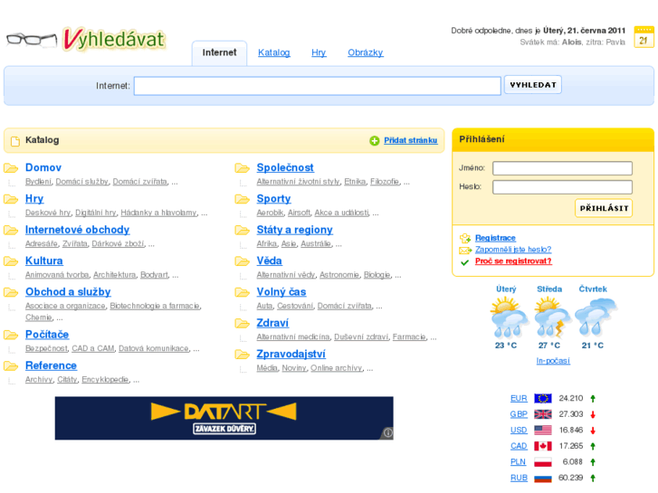Viewport: 658px width, 493px height.
Task: Open the Noviny subcategory link
Action: click(294, 368)
